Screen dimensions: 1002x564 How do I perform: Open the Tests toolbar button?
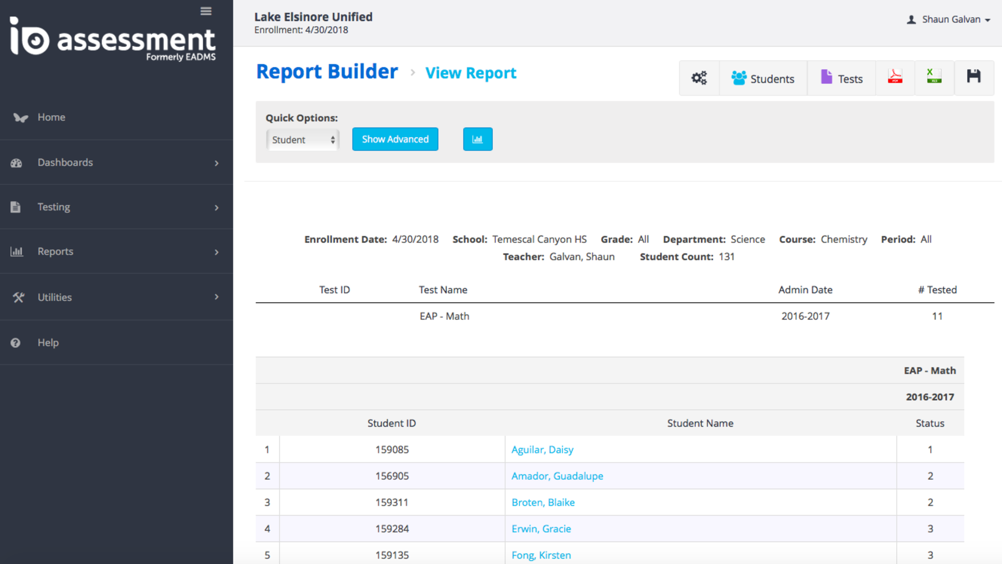(841, 79)
